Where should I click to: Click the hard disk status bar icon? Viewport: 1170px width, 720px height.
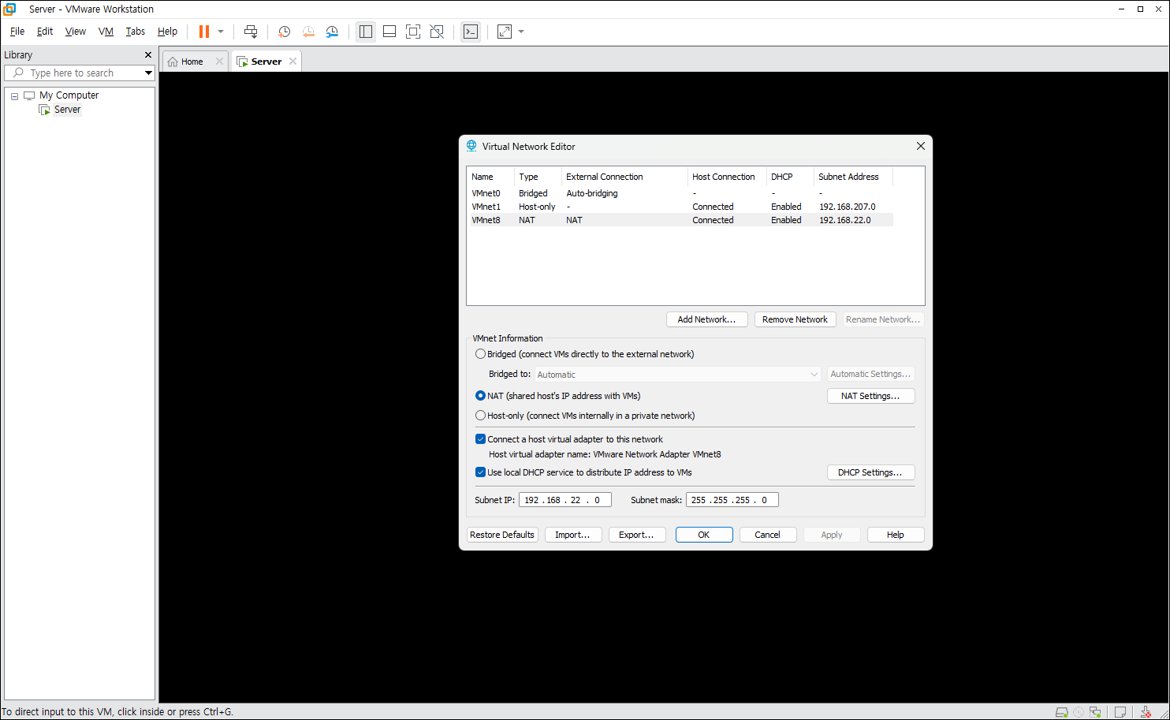tap(1062, 711)
